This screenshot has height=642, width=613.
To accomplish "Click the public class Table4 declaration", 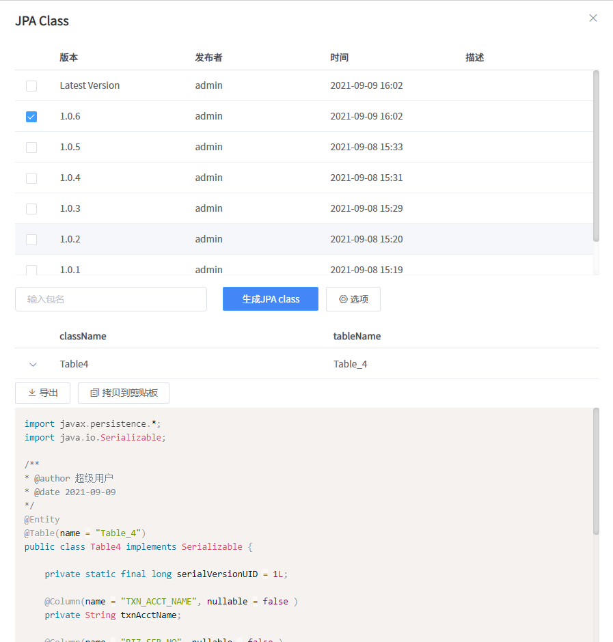I will [x=139, y=547].
